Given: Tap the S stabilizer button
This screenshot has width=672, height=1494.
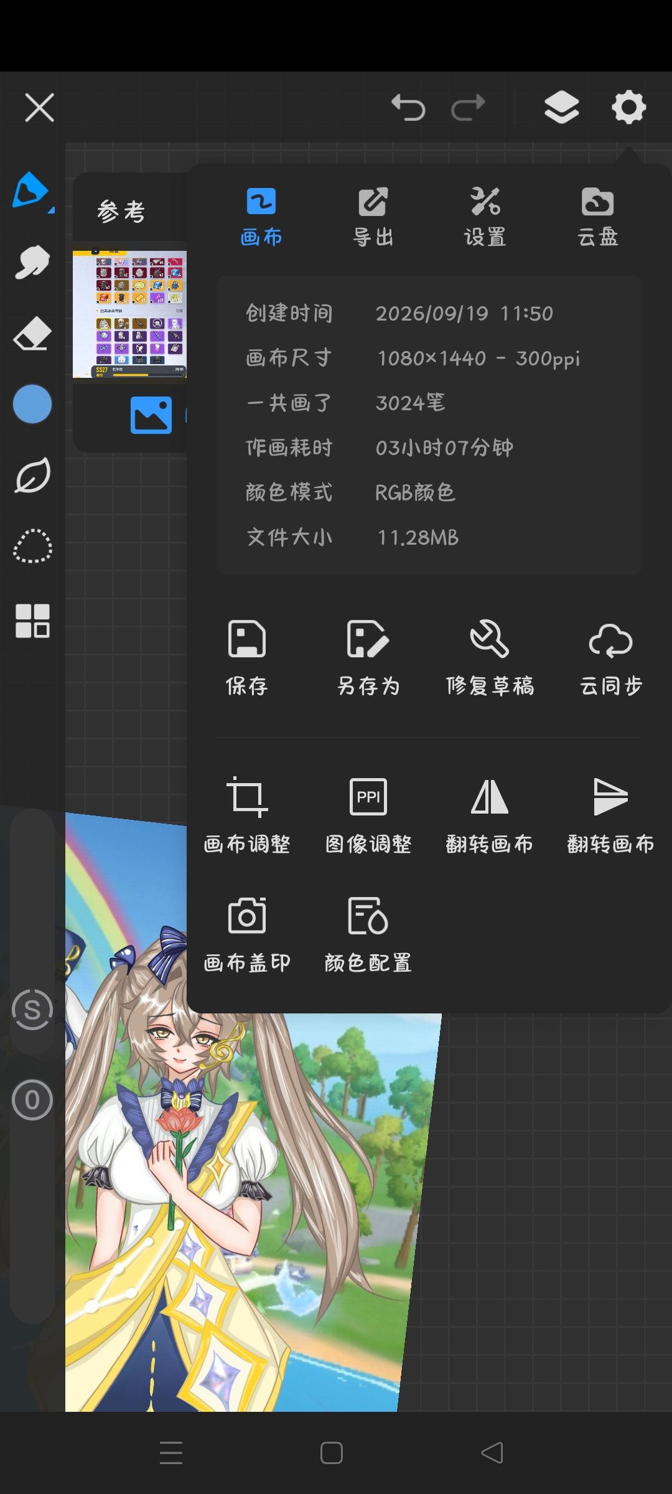Looking at the screenshot, I should coord(32,1010).
